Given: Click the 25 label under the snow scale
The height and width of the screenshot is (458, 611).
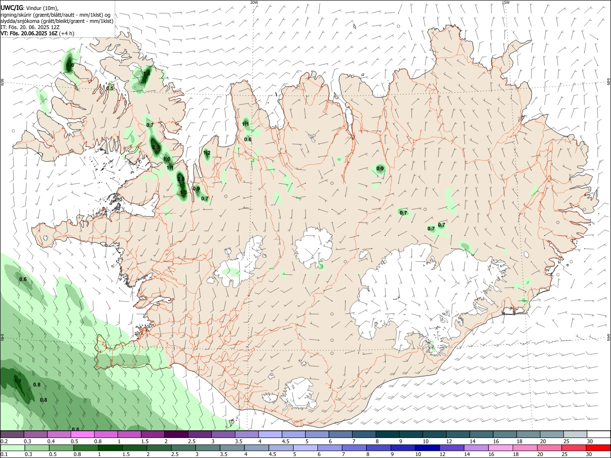Looking at the screenshot, I should point(566,441).
